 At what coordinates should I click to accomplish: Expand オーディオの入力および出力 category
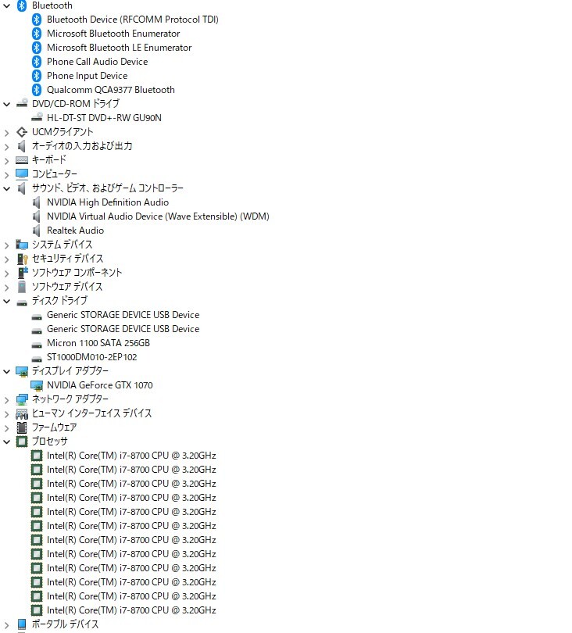pyautogui.click(x=6, y=147)
